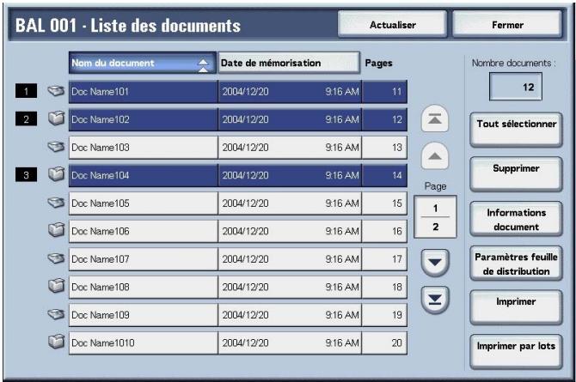Select the Doc Name108 row

pyautogui.click(x=238, y=287)
